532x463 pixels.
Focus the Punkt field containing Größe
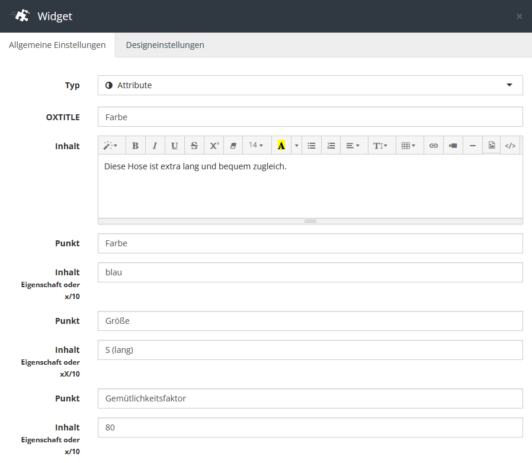[x=310, y=321]
